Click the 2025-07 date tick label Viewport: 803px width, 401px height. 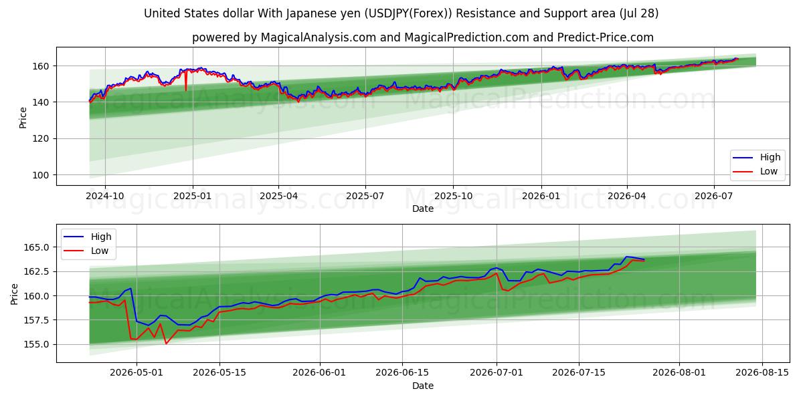click(x=365, y=196)
